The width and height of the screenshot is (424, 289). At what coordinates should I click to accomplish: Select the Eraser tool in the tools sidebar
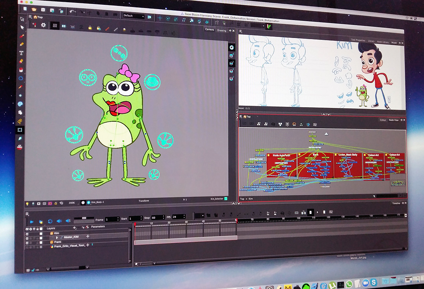(21, 61)
